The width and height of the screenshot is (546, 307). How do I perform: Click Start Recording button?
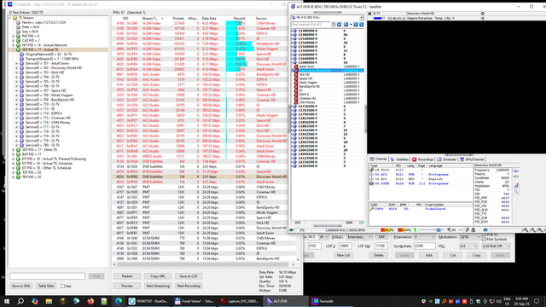[x=189, y=286]
